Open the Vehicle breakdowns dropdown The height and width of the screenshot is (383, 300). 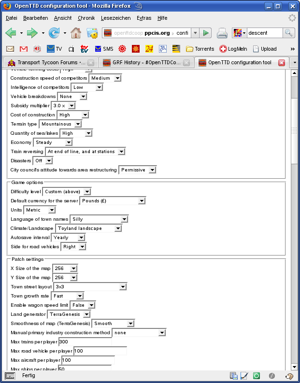click(72, 97)
